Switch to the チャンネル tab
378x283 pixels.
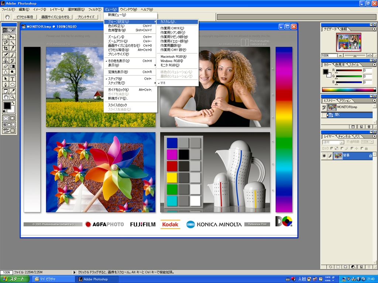[344, 136]
